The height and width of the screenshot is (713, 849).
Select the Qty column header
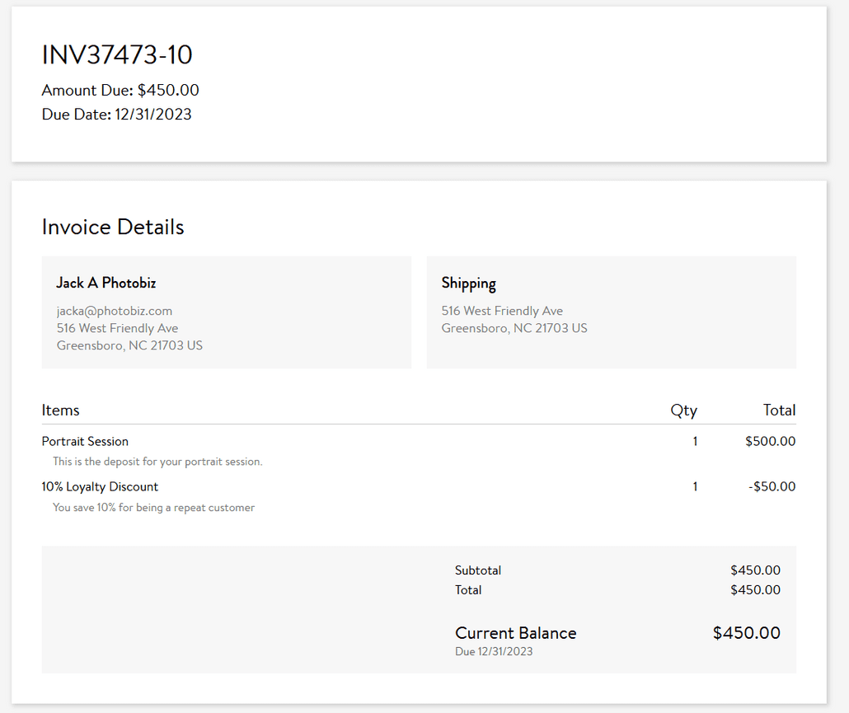[x=683, y=410]
